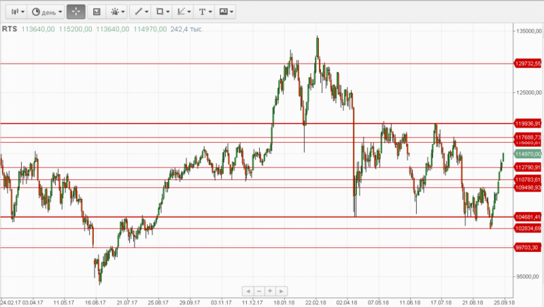Select the 110783,61 level price label

[528, 179]
